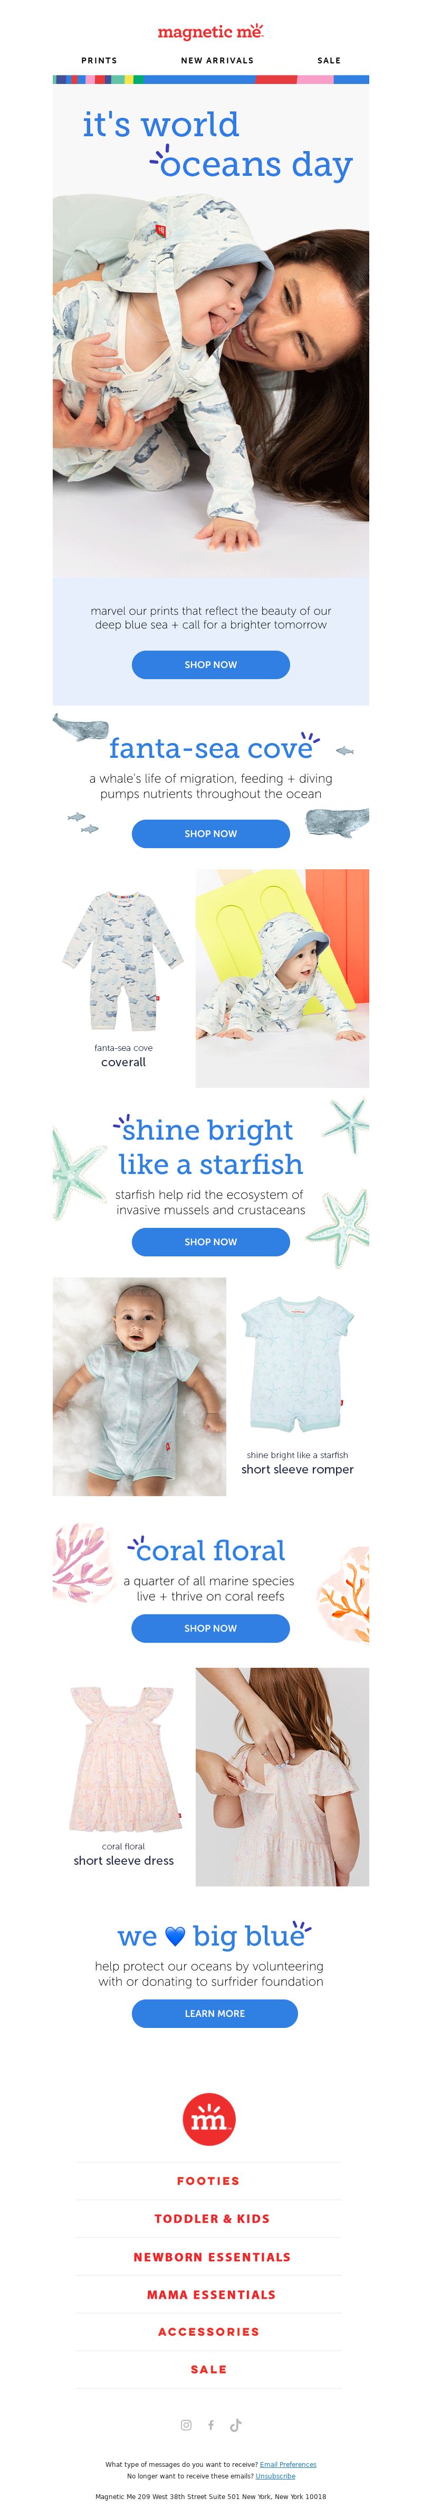This screenshot has width=422, height=2517.
Task: Go to New Arrivals in the top navigation
Action: [x=217, y=61]
